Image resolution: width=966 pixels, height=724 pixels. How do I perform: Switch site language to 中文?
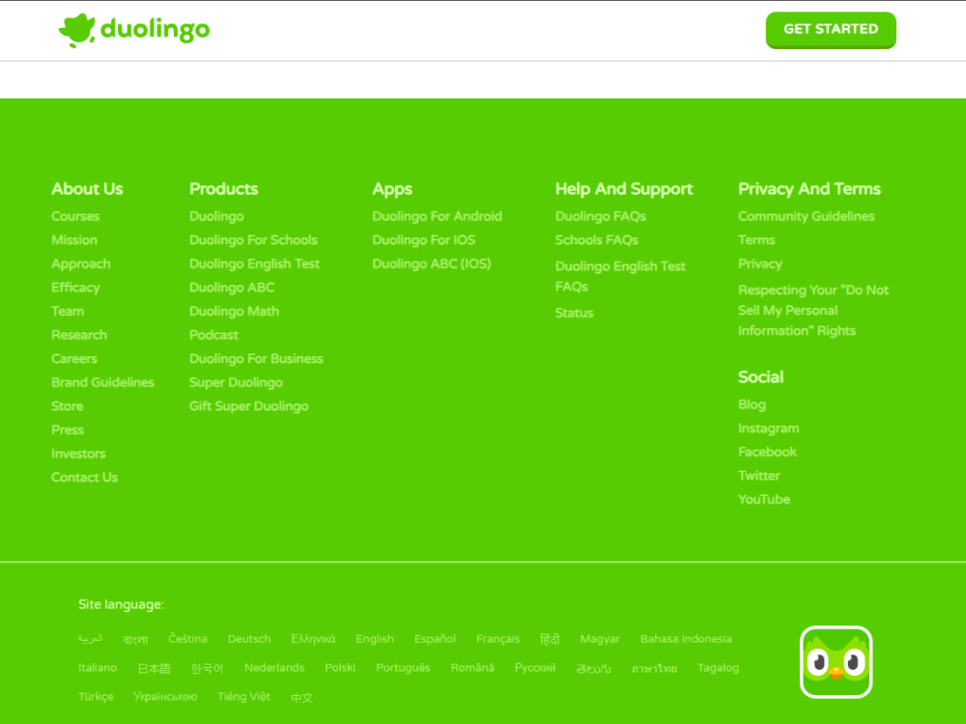(x=301, y=698)
